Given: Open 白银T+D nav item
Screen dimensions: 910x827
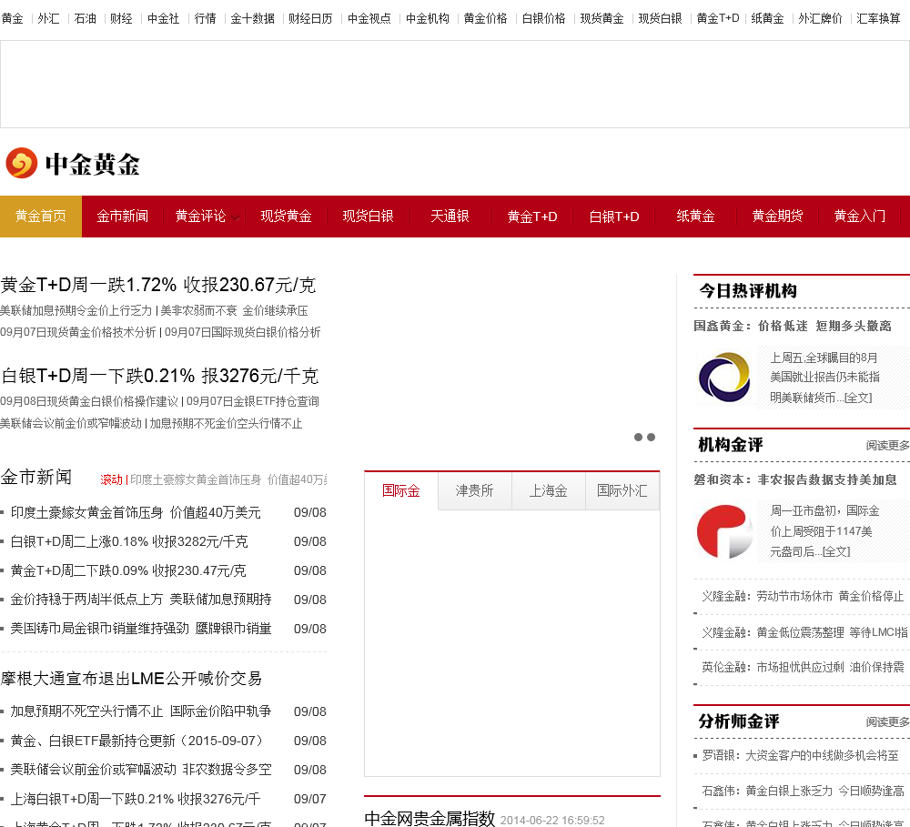Looking at the screenshot, I should pos(614,217).
